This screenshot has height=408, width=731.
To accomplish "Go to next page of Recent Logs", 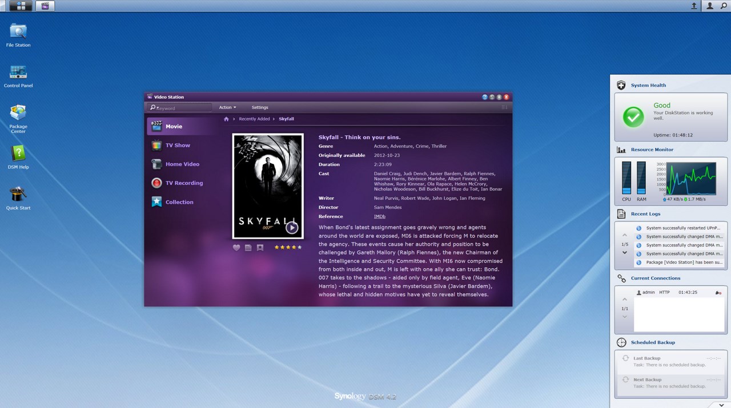I will coord(625,252).
